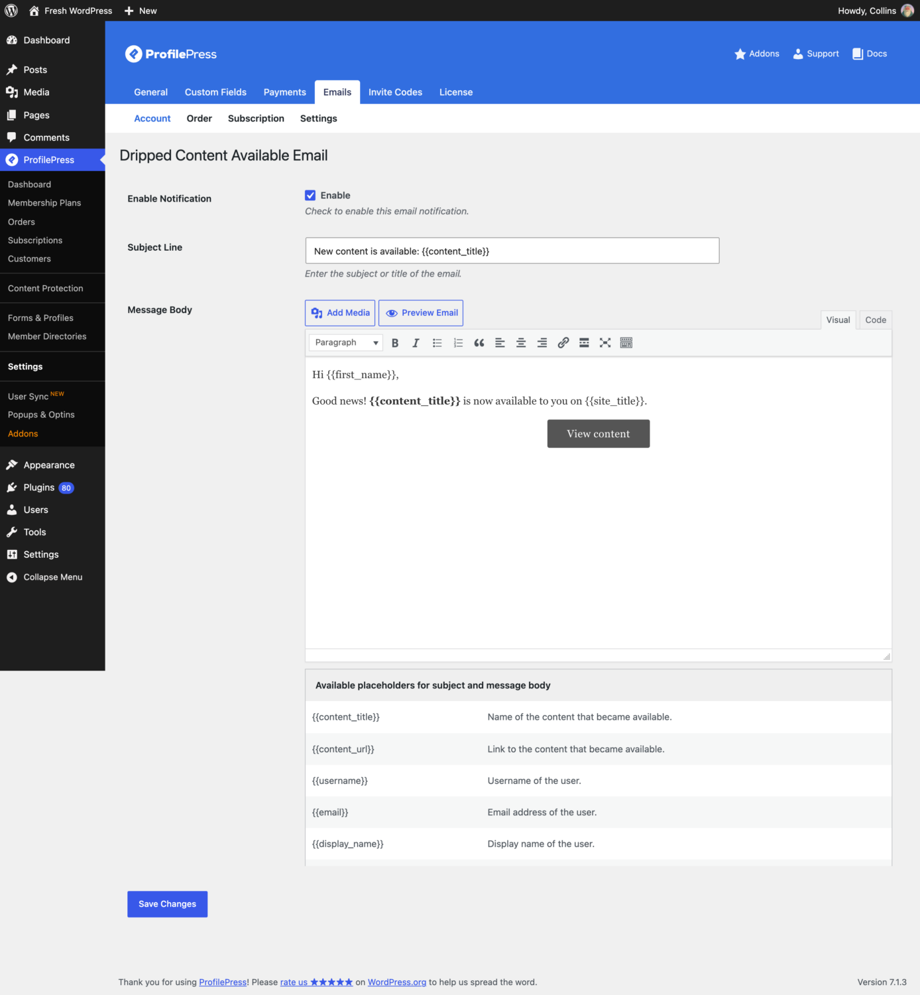Open the Paragraph format dropdown
Viewport: 920px width, 995px height.
346,343
